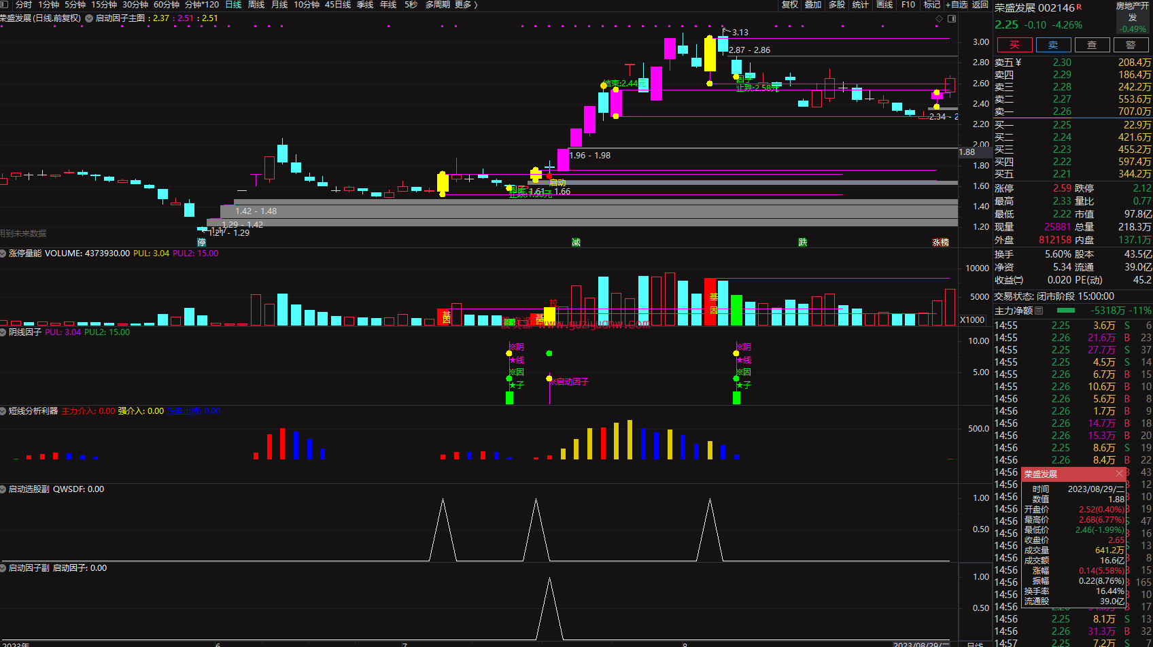
Task: Open the 更多 periods expander
Action: 466,5
